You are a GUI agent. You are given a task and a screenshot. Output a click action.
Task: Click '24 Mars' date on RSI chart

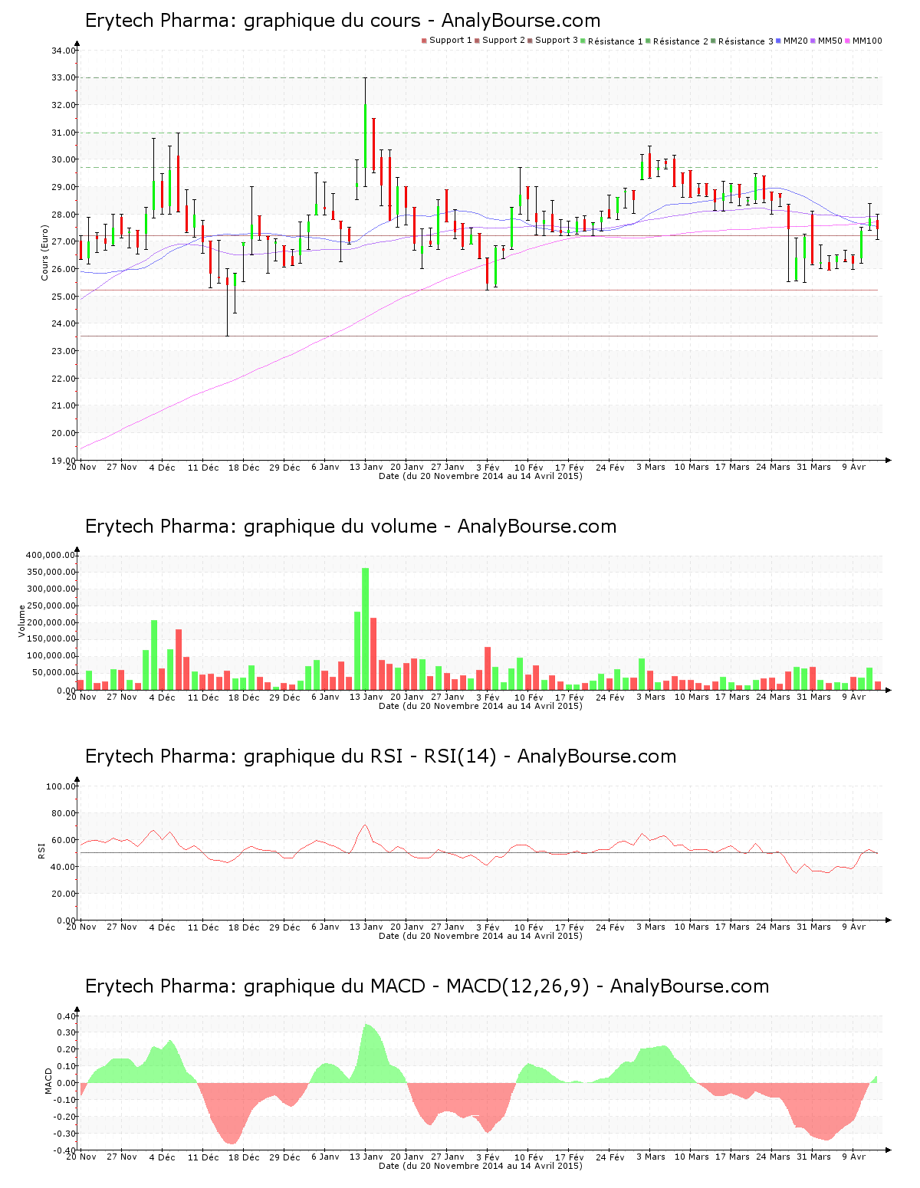pyautogui.click(x=773, y=927)
